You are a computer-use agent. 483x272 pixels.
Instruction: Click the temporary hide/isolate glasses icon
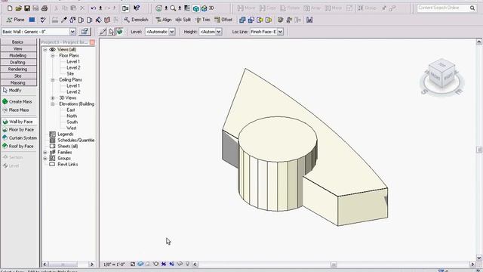[x=180, y=264]
